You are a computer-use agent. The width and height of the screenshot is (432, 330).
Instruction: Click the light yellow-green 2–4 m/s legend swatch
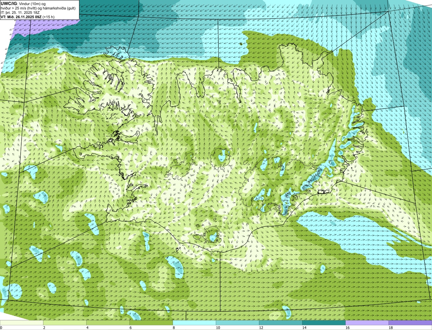point(65,323)
